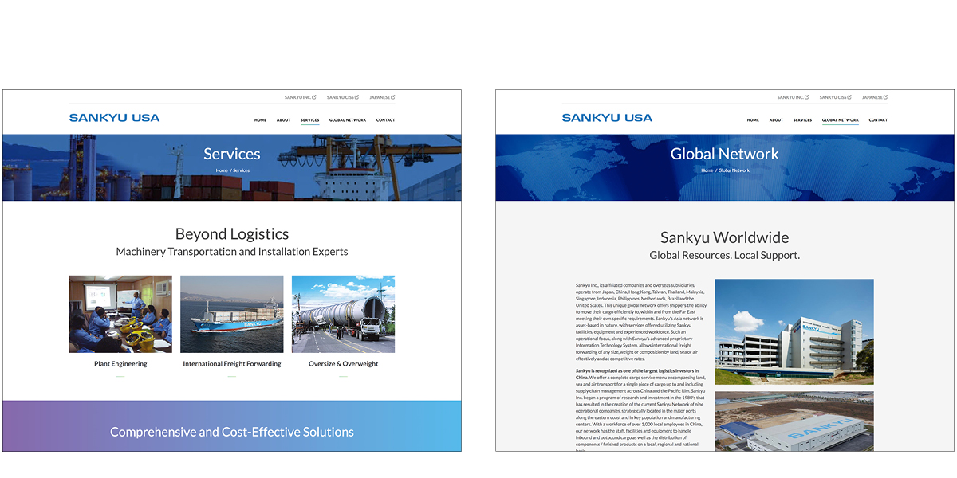Open the Plant Engineering photo thumbnail

click(x=120, y=314)
